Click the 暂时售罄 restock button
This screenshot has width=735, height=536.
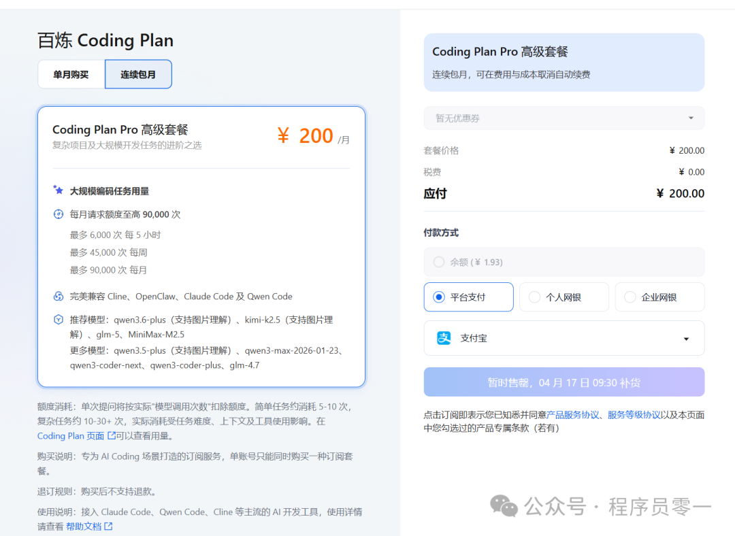pos(564,382)
